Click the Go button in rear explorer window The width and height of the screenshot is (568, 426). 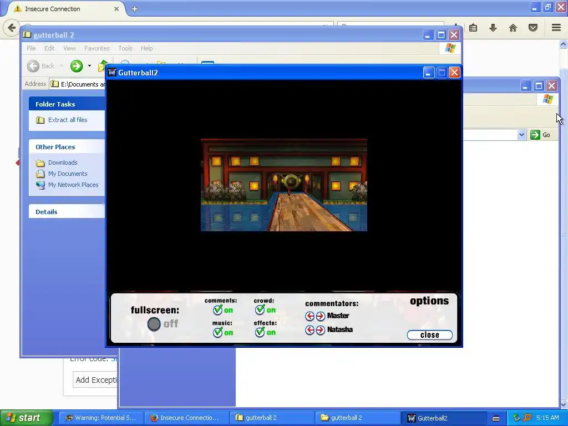coord(540,135)
